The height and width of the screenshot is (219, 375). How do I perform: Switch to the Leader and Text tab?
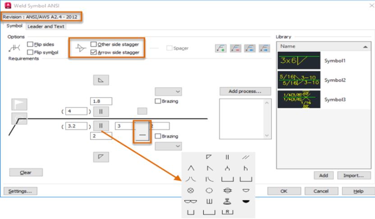click(46, 26)
